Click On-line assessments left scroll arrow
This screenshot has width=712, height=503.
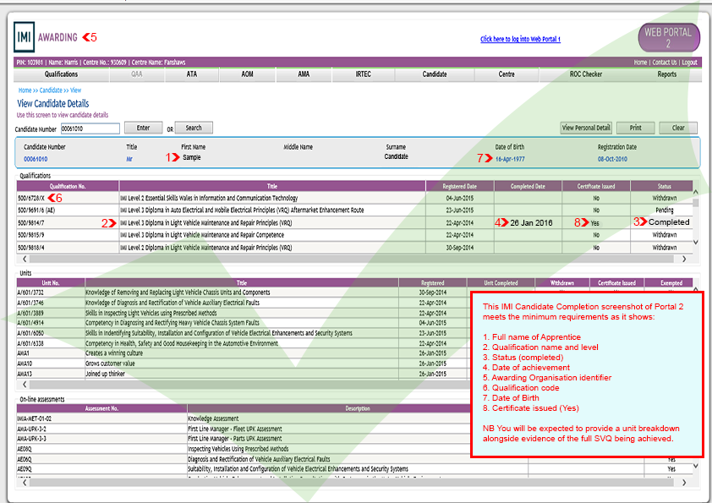(25, 483)
